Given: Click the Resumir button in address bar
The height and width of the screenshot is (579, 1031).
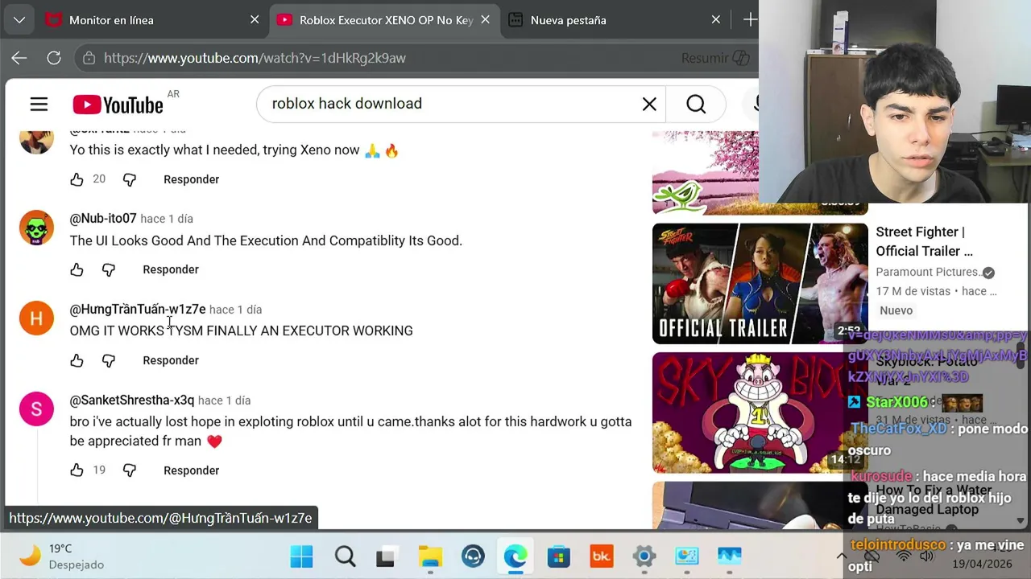Looking at the screenshot, I should 715,58.
